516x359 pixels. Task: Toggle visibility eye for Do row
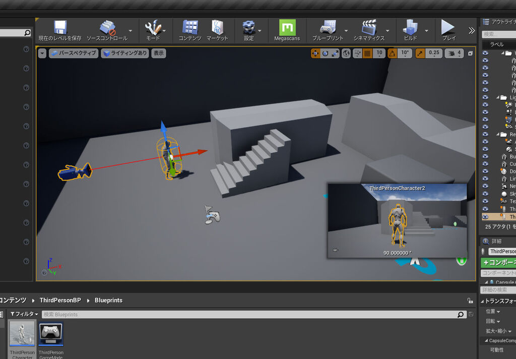485,171
